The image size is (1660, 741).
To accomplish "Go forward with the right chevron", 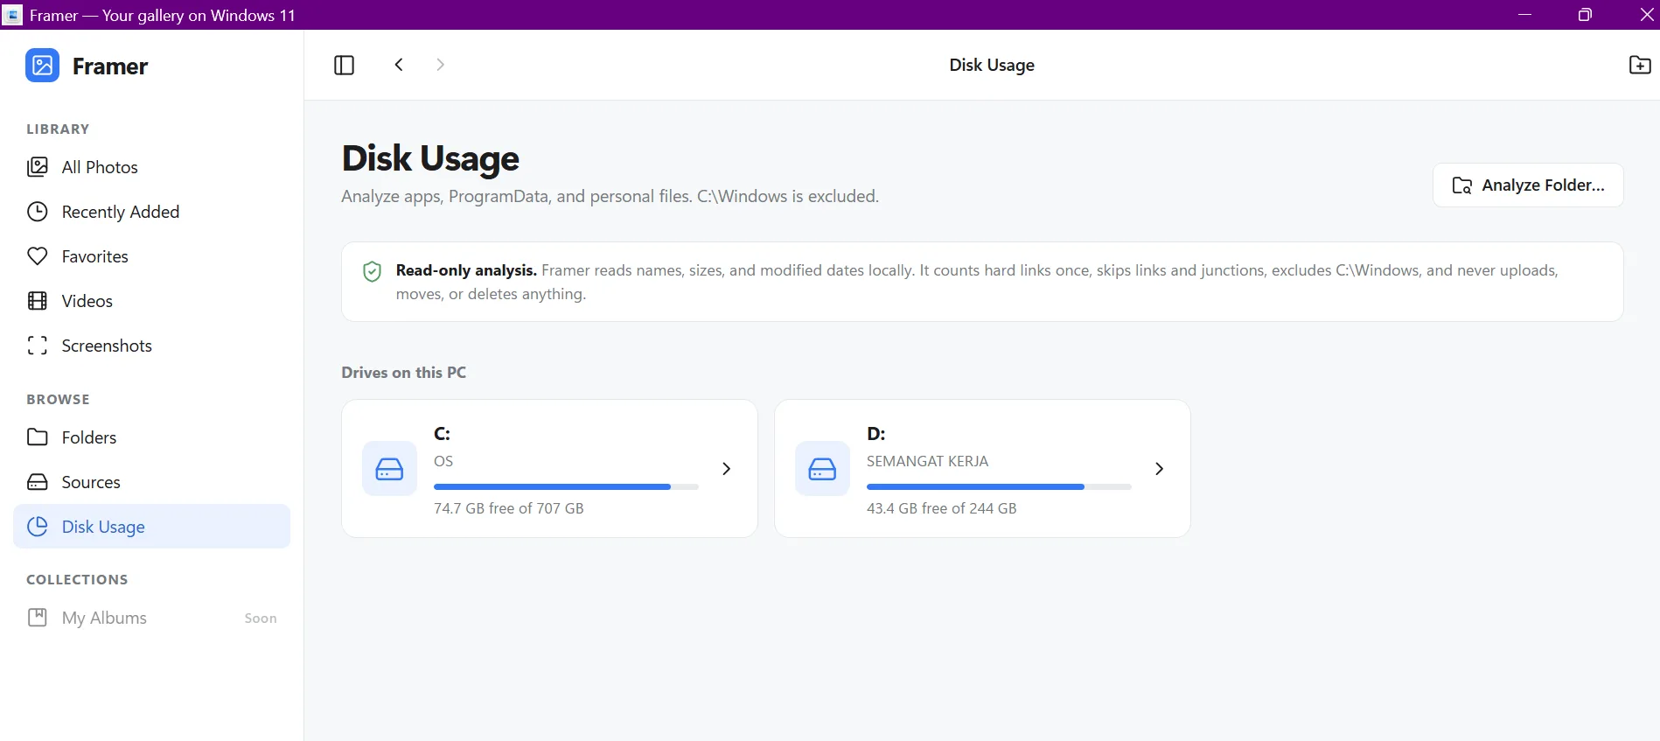I will pyautogui.click(x=441, y=65).
